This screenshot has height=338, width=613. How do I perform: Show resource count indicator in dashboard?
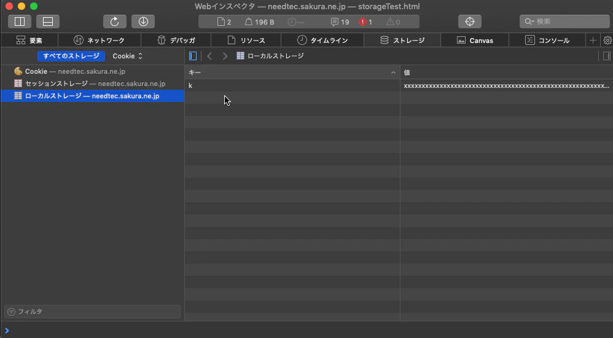224,22
